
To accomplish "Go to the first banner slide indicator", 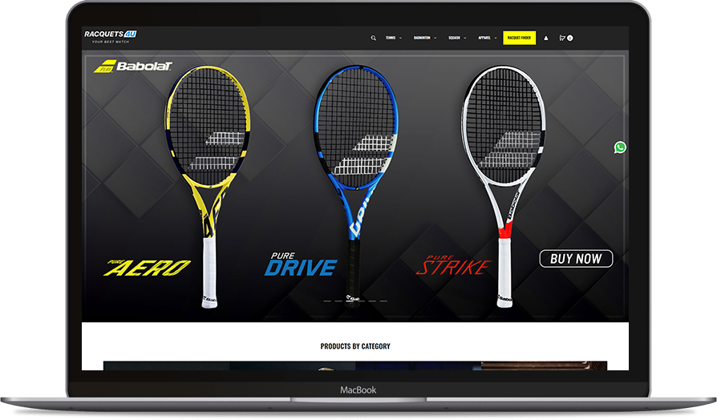I will coord(327,301).
